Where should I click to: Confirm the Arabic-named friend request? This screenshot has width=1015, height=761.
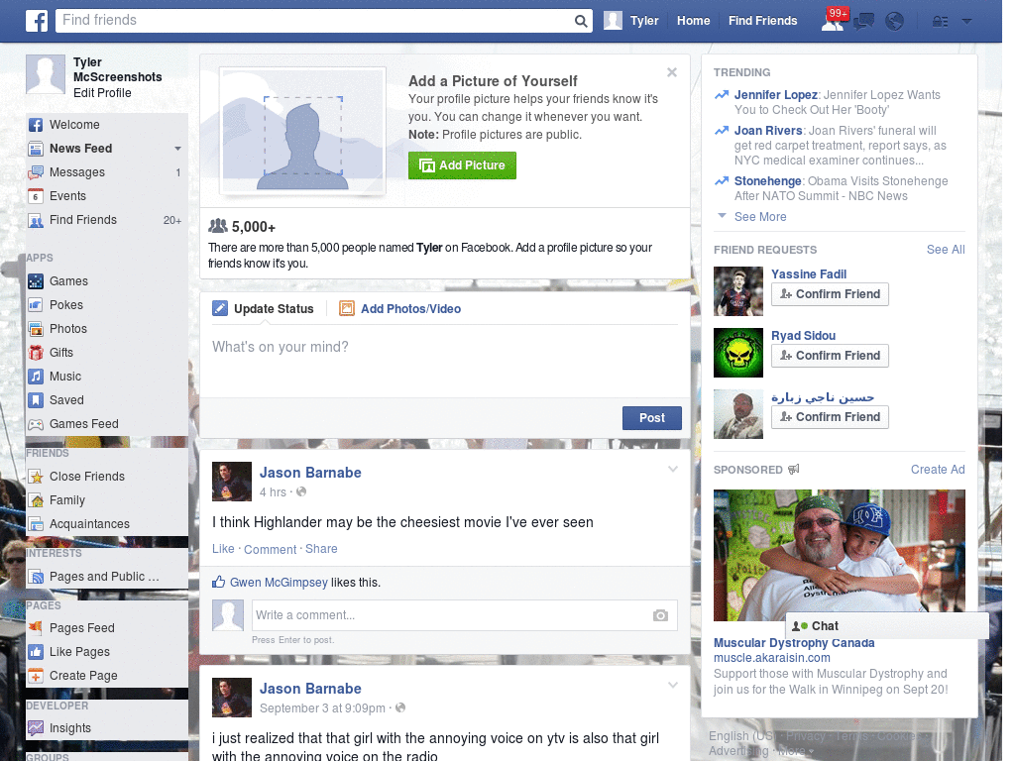(x=830, y=417)
